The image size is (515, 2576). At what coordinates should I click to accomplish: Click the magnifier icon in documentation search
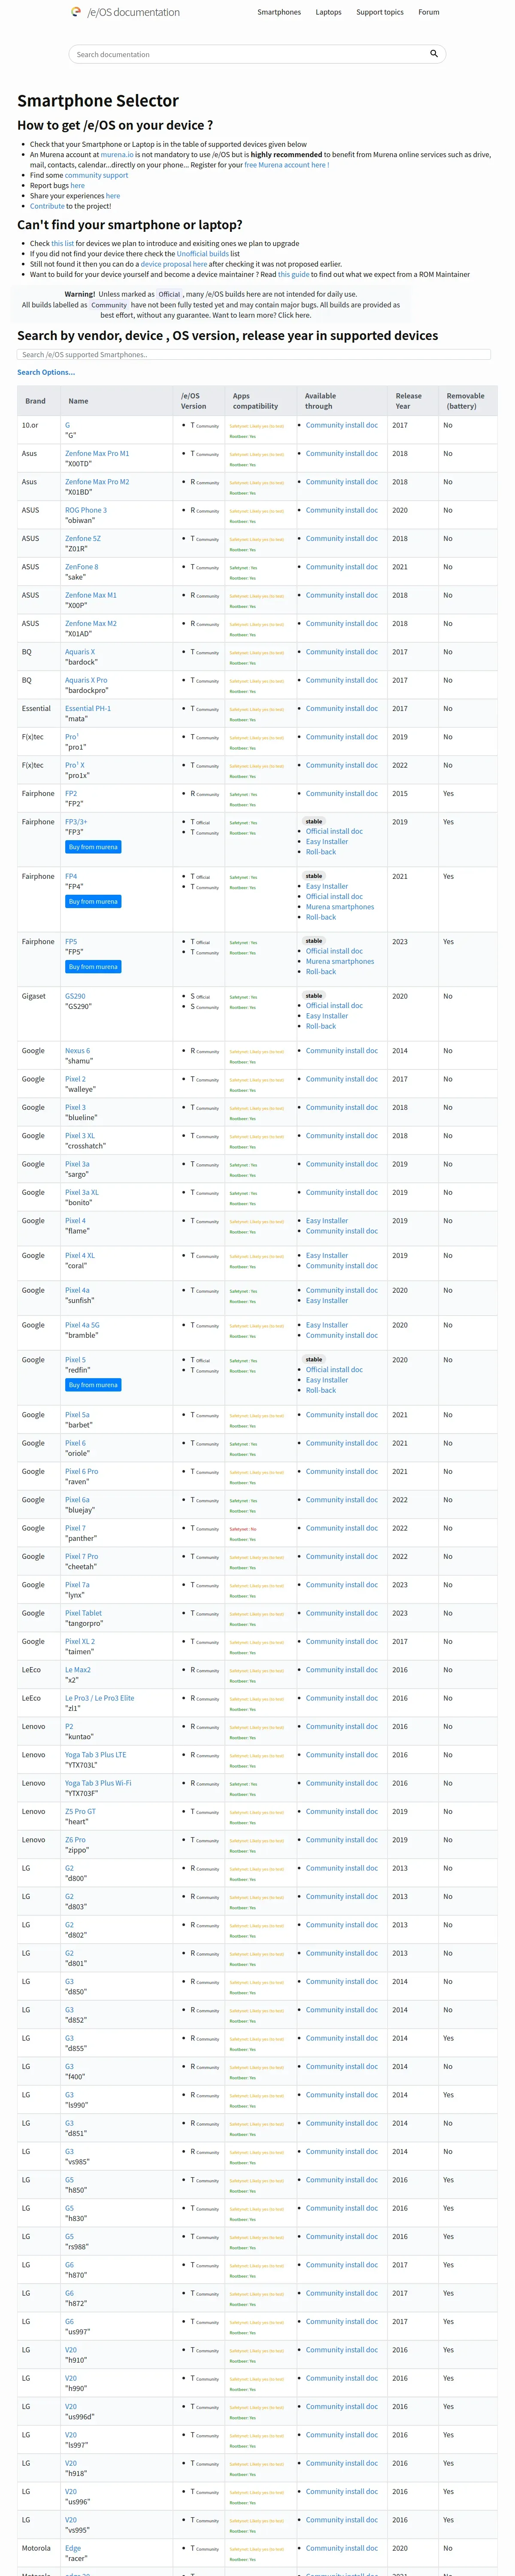[434, 54]
